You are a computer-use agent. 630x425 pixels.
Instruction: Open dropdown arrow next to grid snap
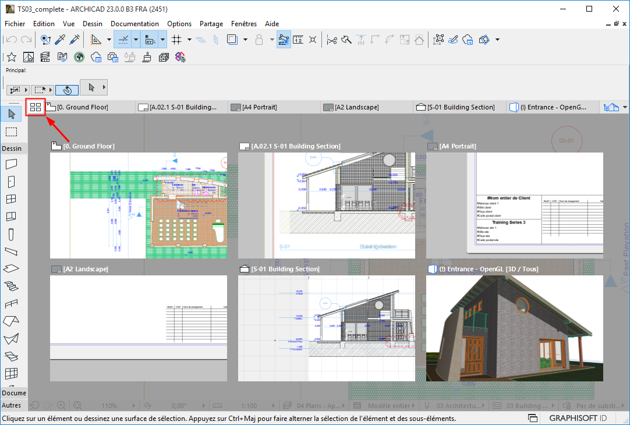tap(190, 40)
